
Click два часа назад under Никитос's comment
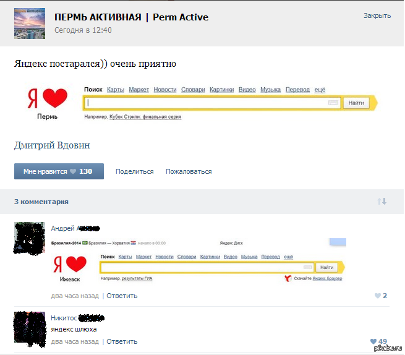[75, 341]
